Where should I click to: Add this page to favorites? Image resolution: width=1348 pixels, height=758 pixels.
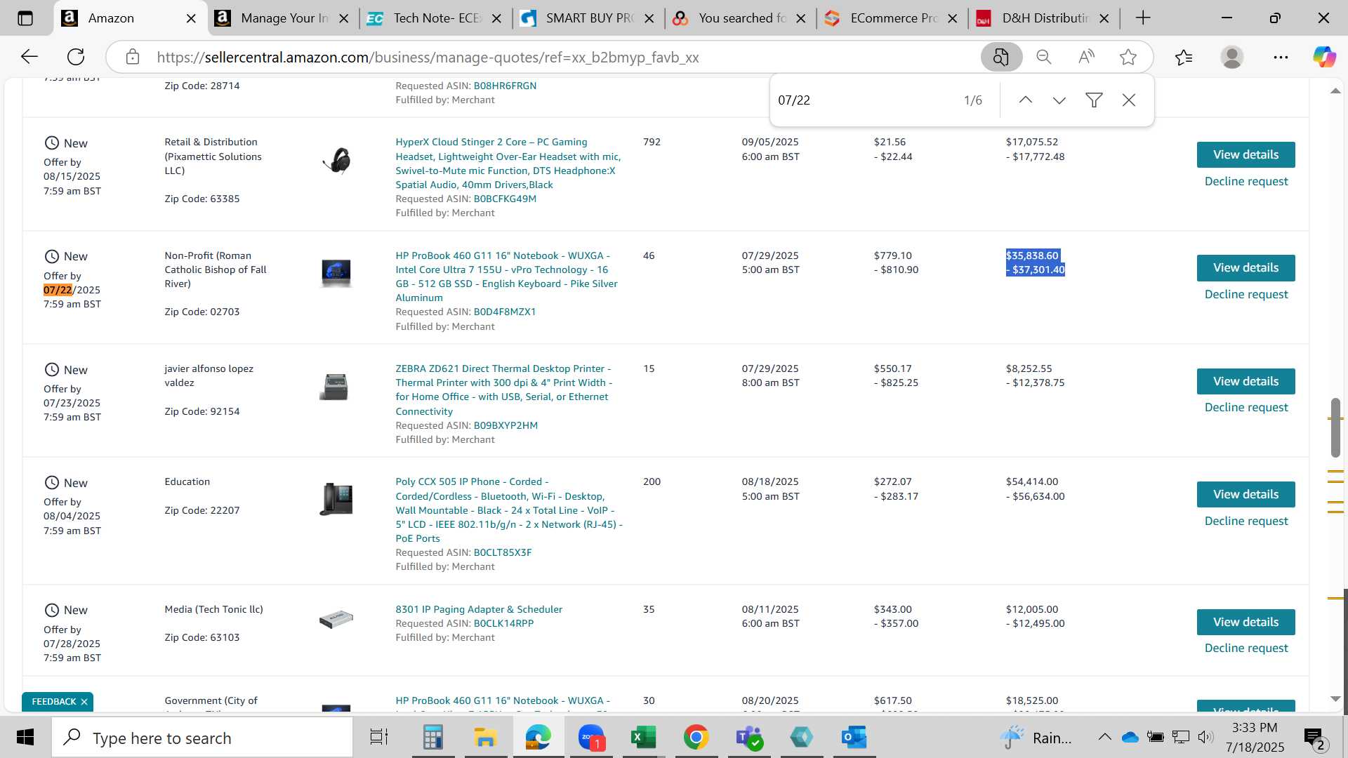click(x=1128, y=57)
